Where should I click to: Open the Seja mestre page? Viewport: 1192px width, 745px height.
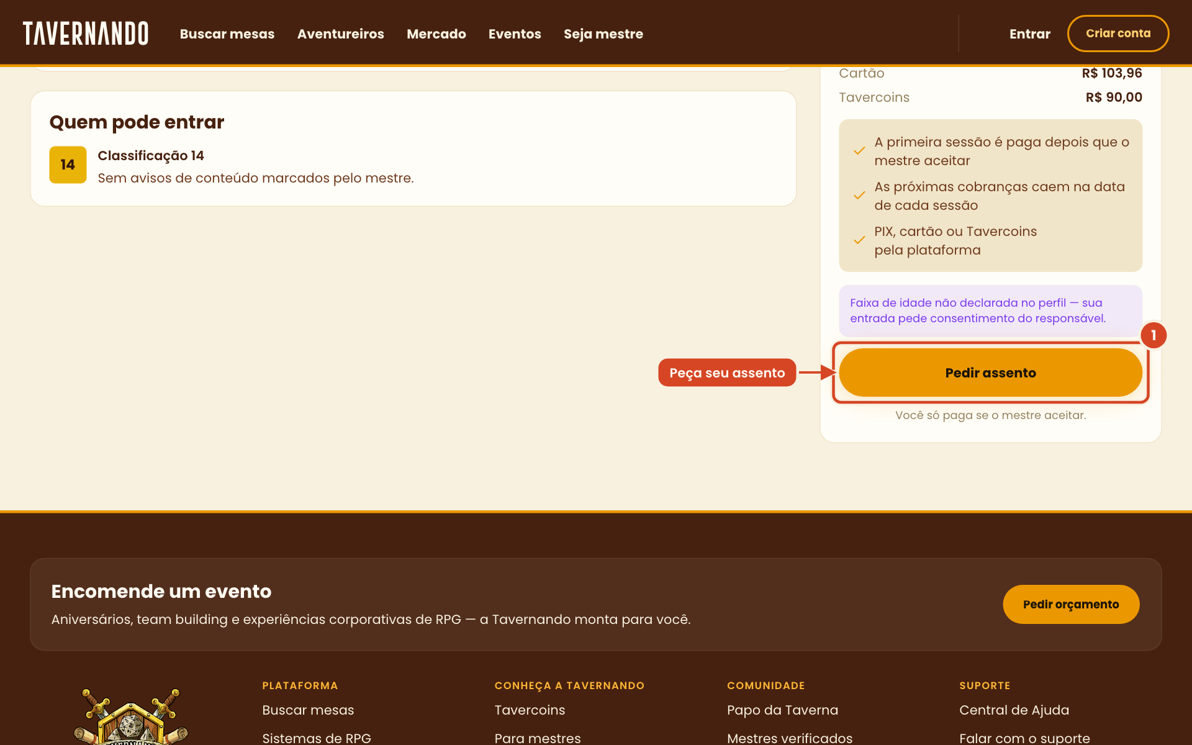coord(603,34)
